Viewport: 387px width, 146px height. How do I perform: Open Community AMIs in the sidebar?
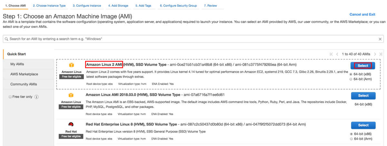pyautogui.click(x=28, y=84)
